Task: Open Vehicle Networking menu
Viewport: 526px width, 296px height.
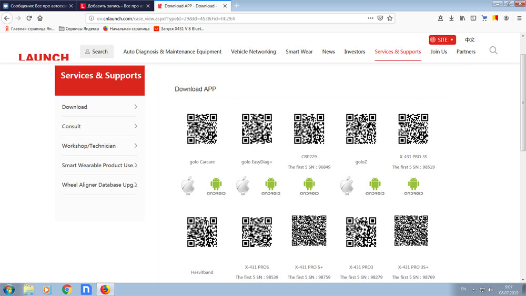Action: click(254, 52)
